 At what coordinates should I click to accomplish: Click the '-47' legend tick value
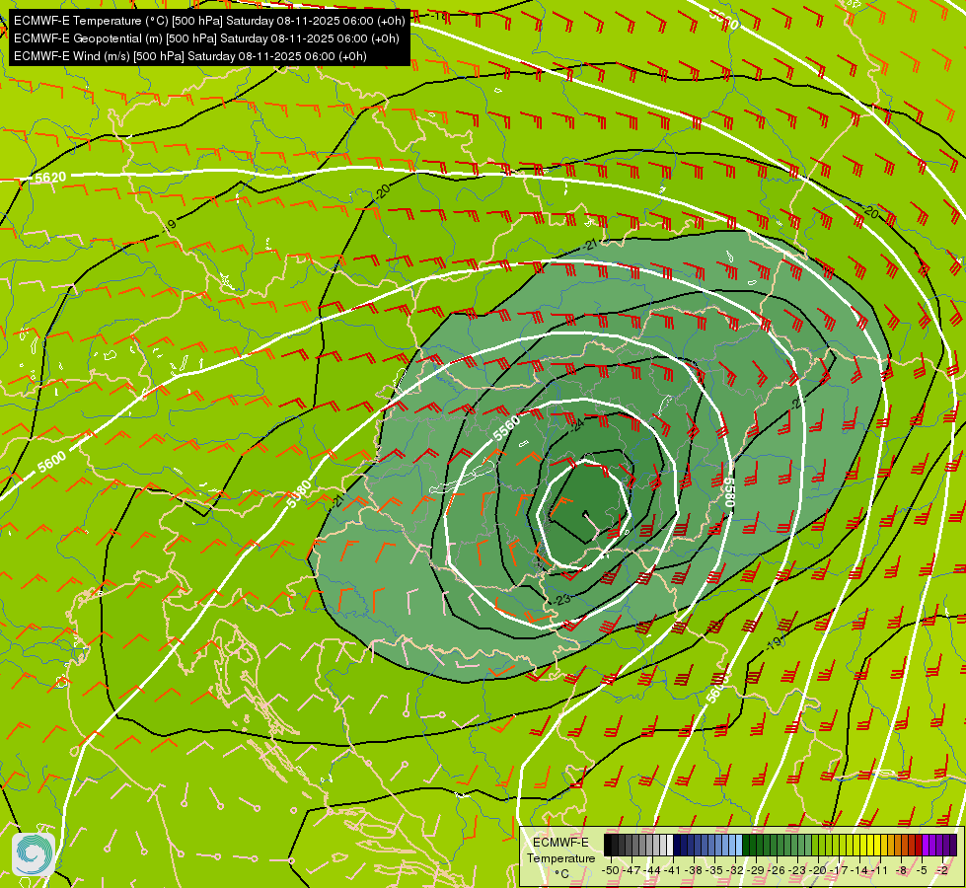[x=632, y=870]
